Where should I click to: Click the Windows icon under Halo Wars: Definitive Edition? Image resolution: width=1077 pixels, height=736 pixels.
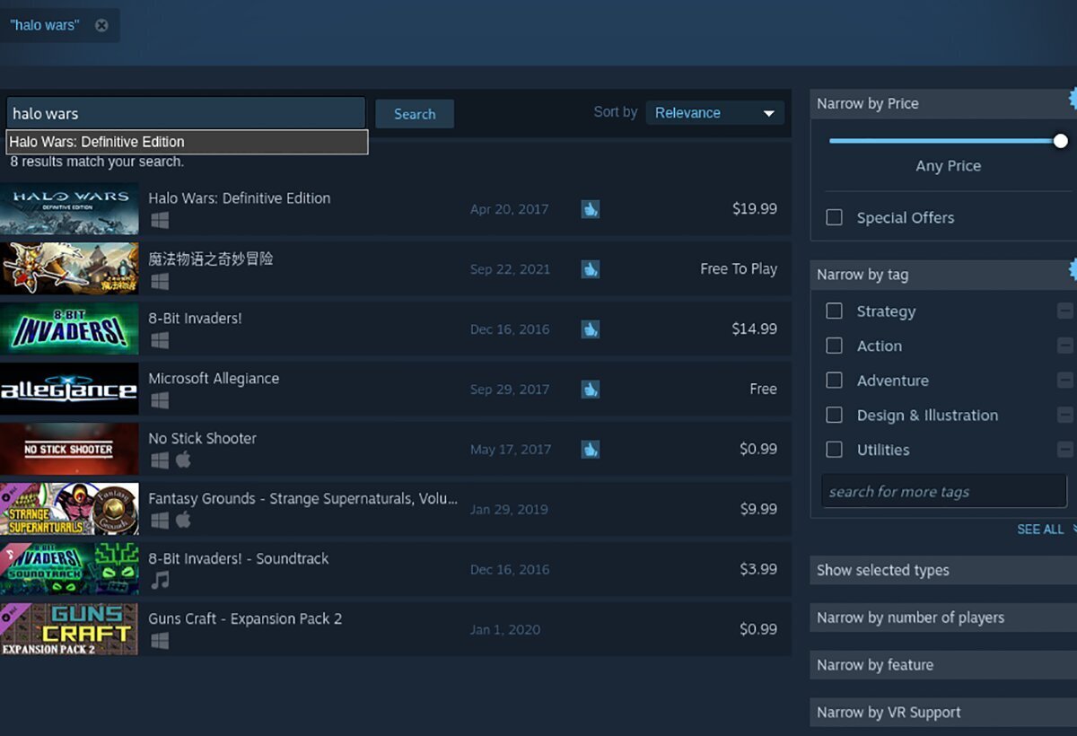click(160, 221)
